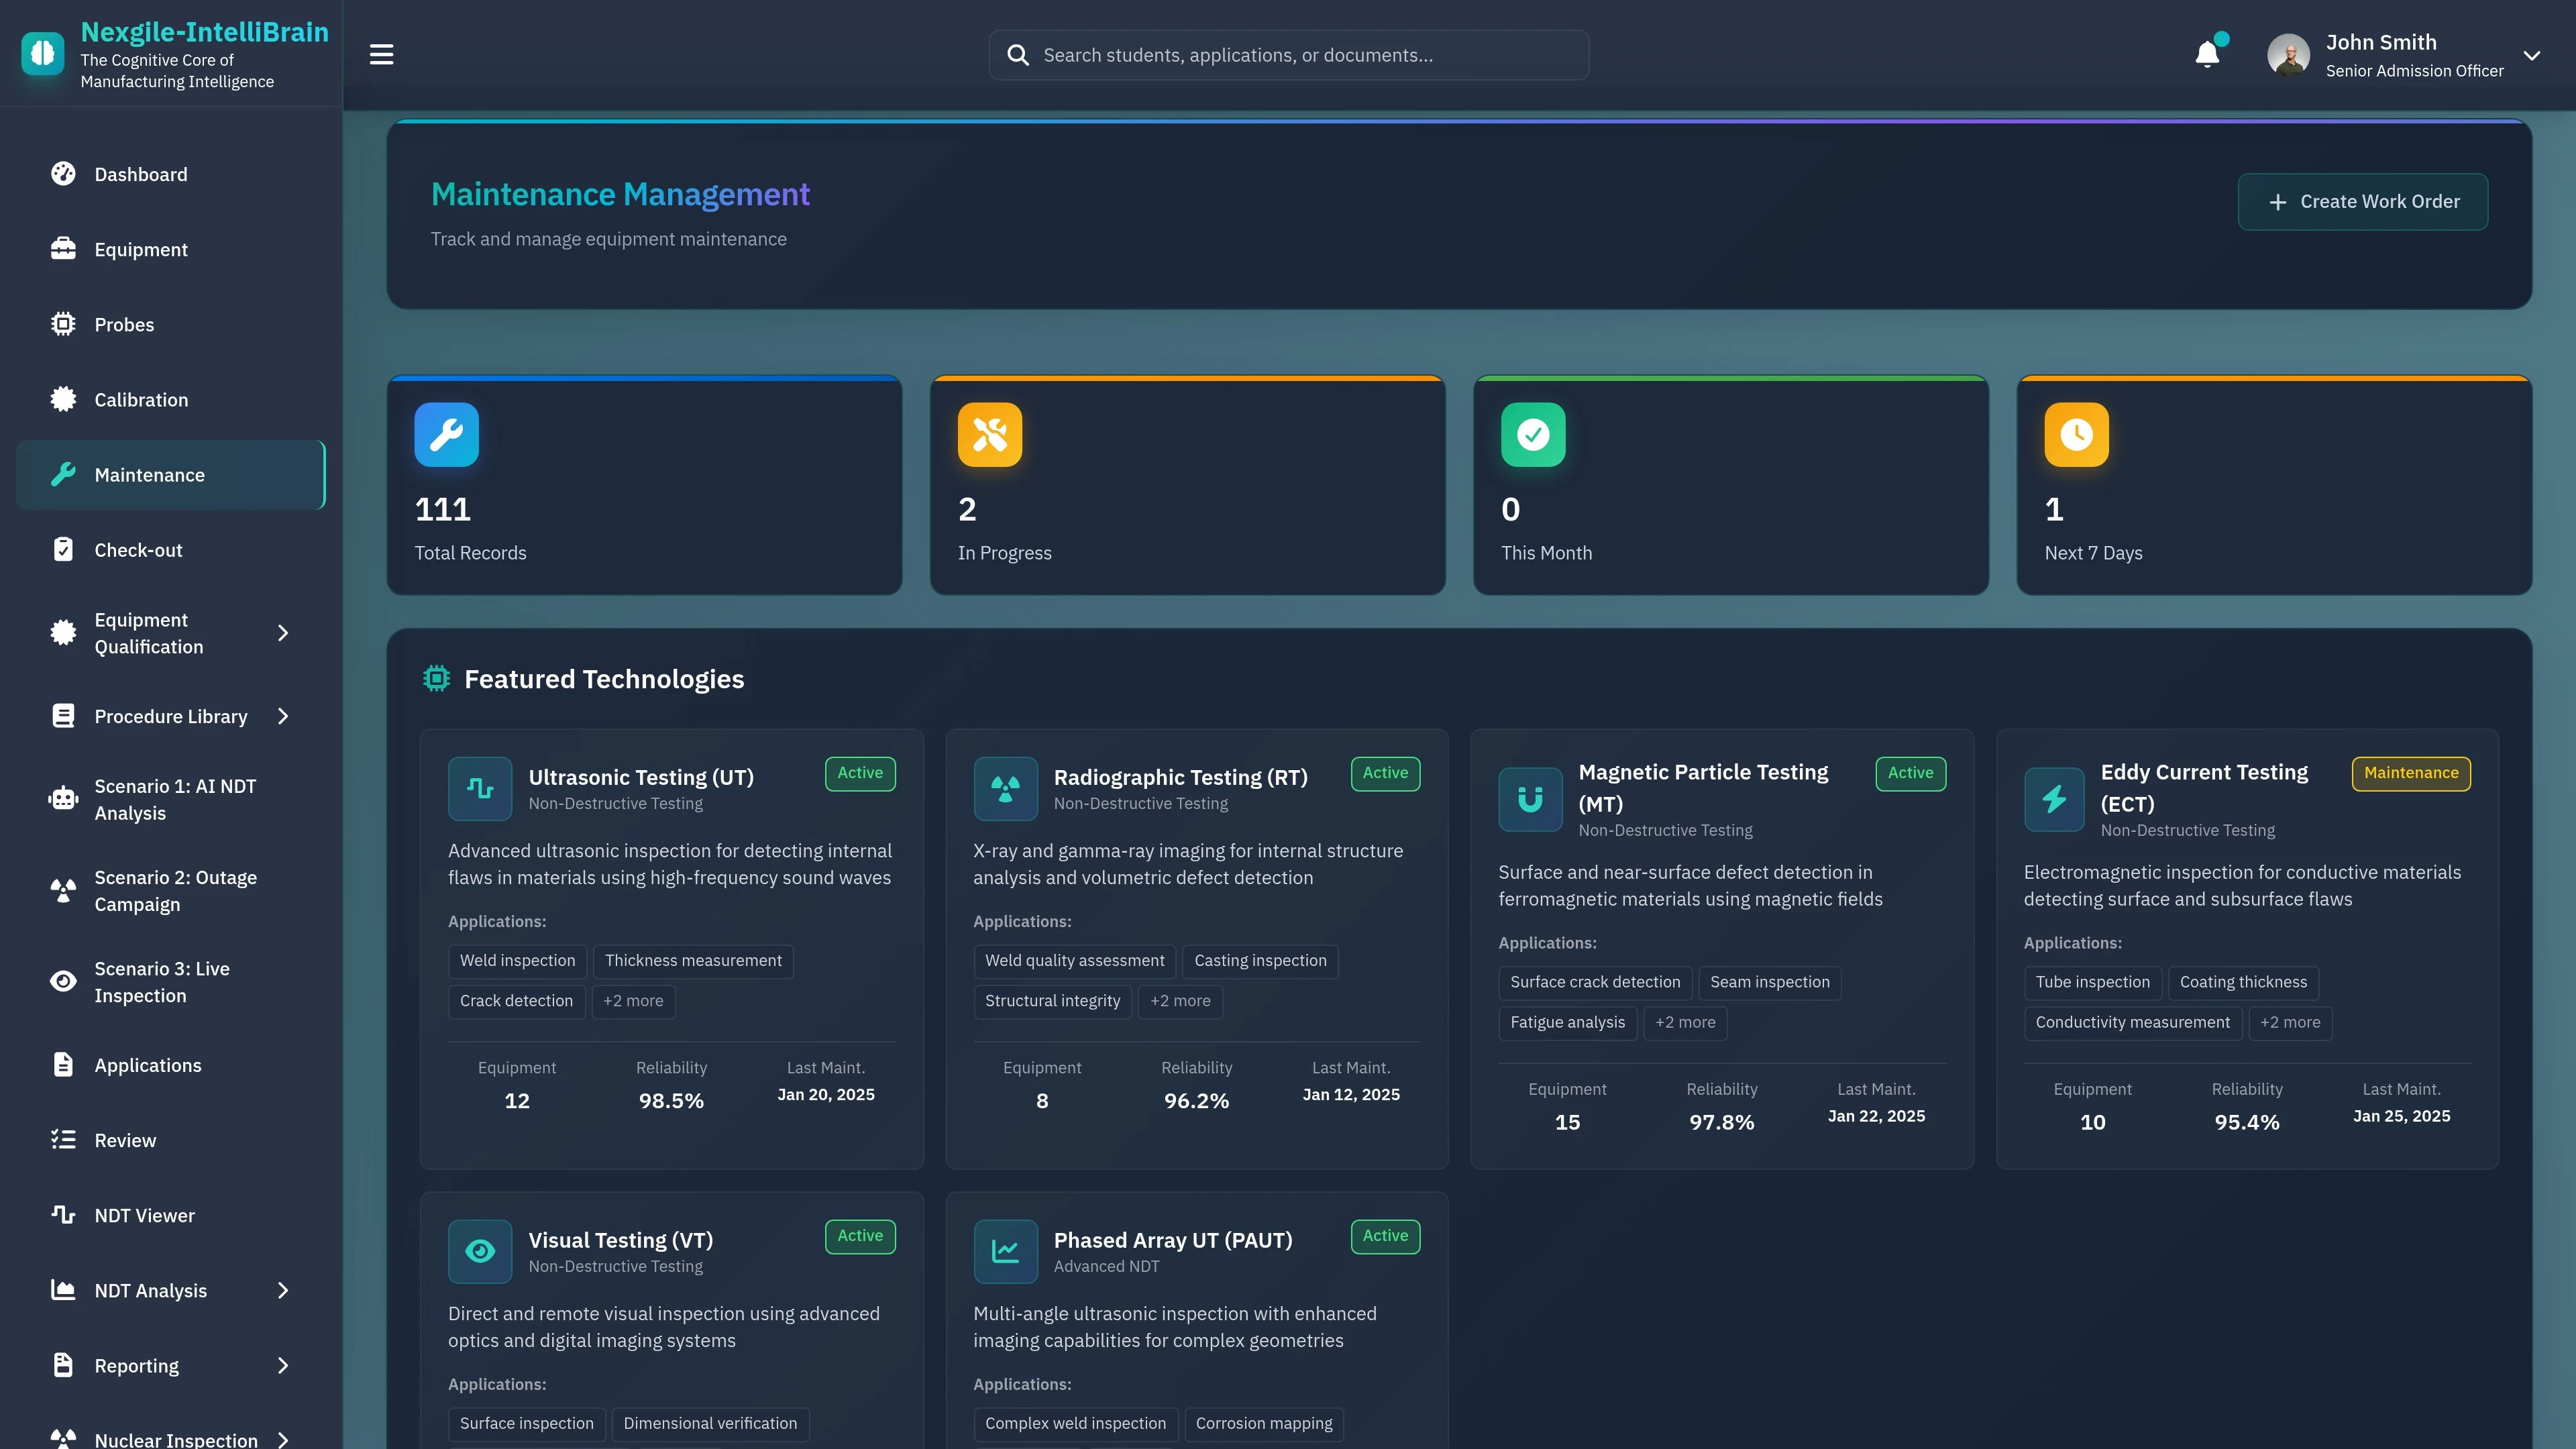Expand the Equipment Qualification menu

[283, 633]
